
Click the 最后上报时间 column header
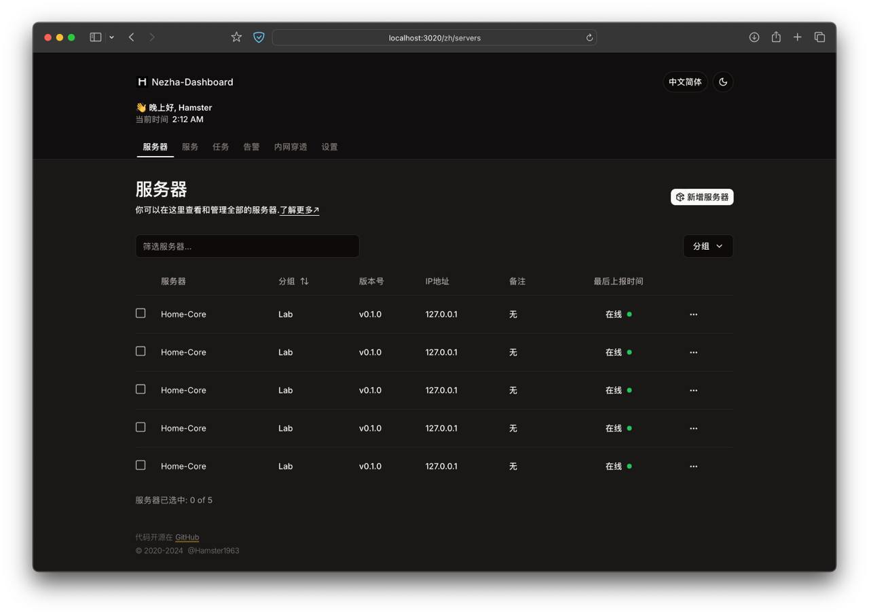point(618,281)
